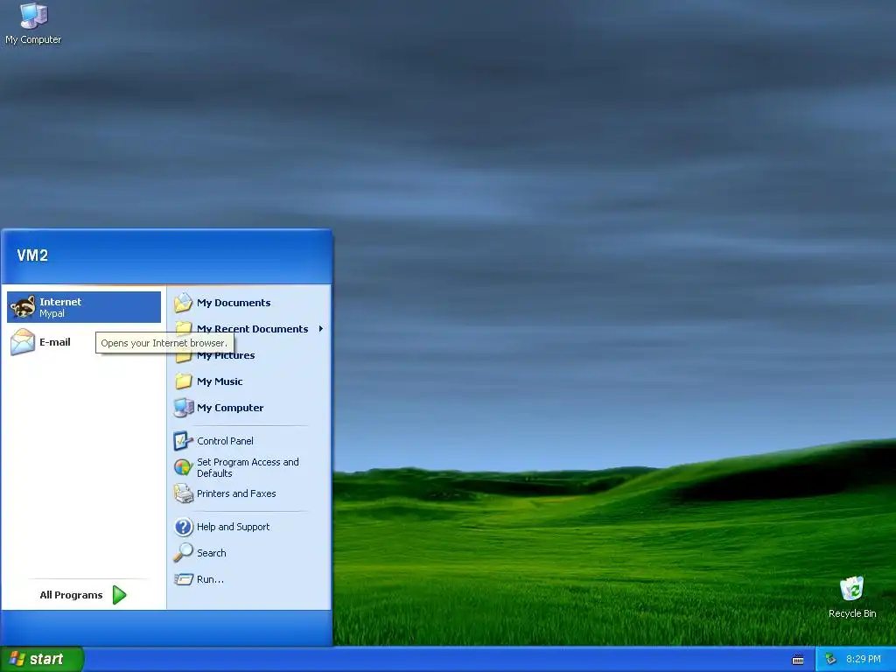
Task: Click the keyboard icon on taskbar
Action: point(798,660)
